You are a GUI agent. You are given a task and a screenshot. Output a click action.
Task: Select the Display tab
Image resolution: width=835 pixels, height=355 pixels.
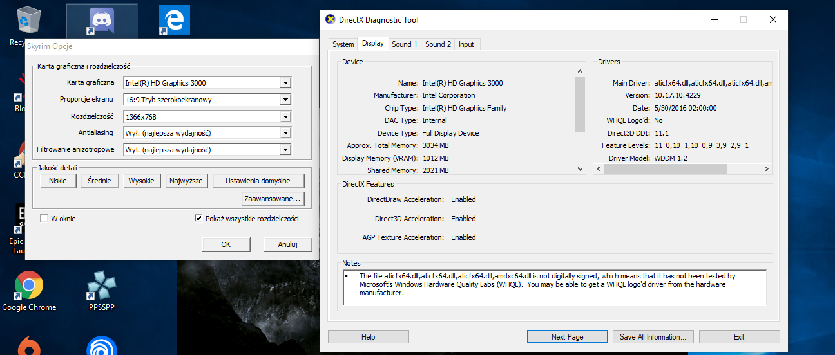pyautogui.click(x=373, y=43)
